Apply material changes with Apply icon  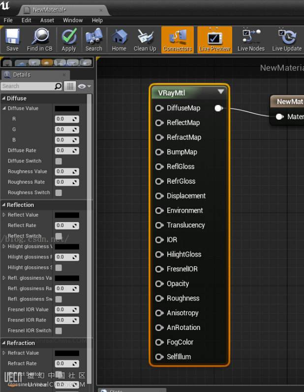pos(69,39)
